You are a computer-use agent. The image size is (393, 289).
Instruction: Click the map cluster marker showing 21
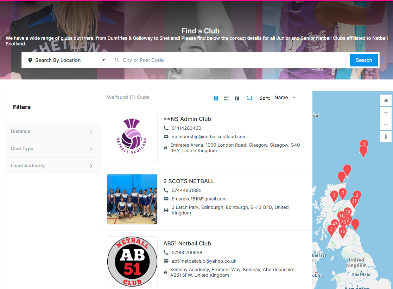[x=354, y=201]
